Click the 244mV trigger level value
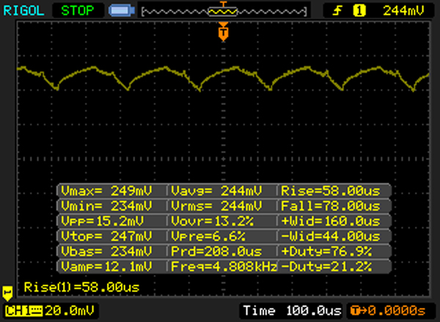This screenshot has height=322, width=440. (x=403, y=11)
